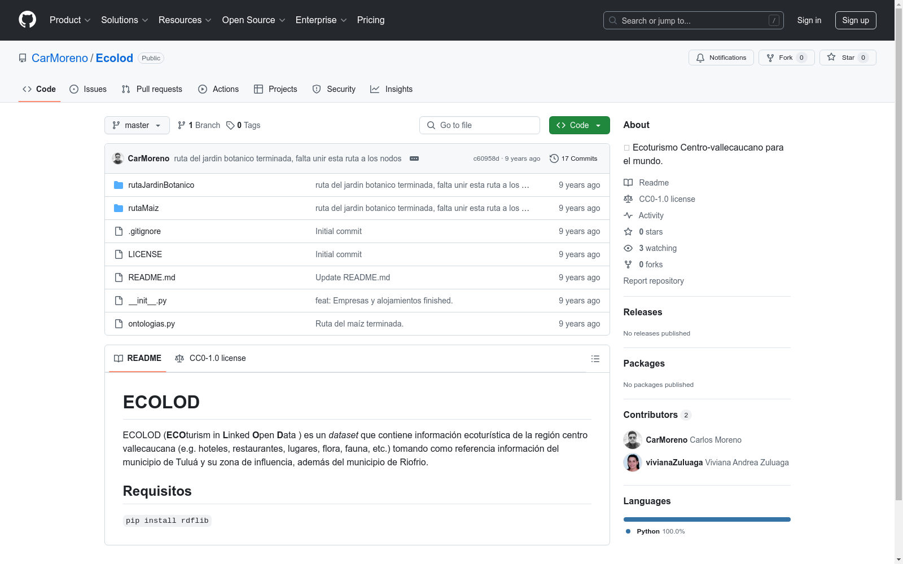Open the Insights tab

(392, 89)
